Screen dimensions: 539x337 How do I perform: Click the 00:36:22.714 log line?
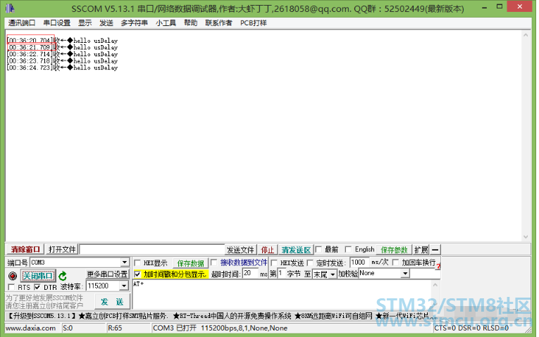(62, 54)
